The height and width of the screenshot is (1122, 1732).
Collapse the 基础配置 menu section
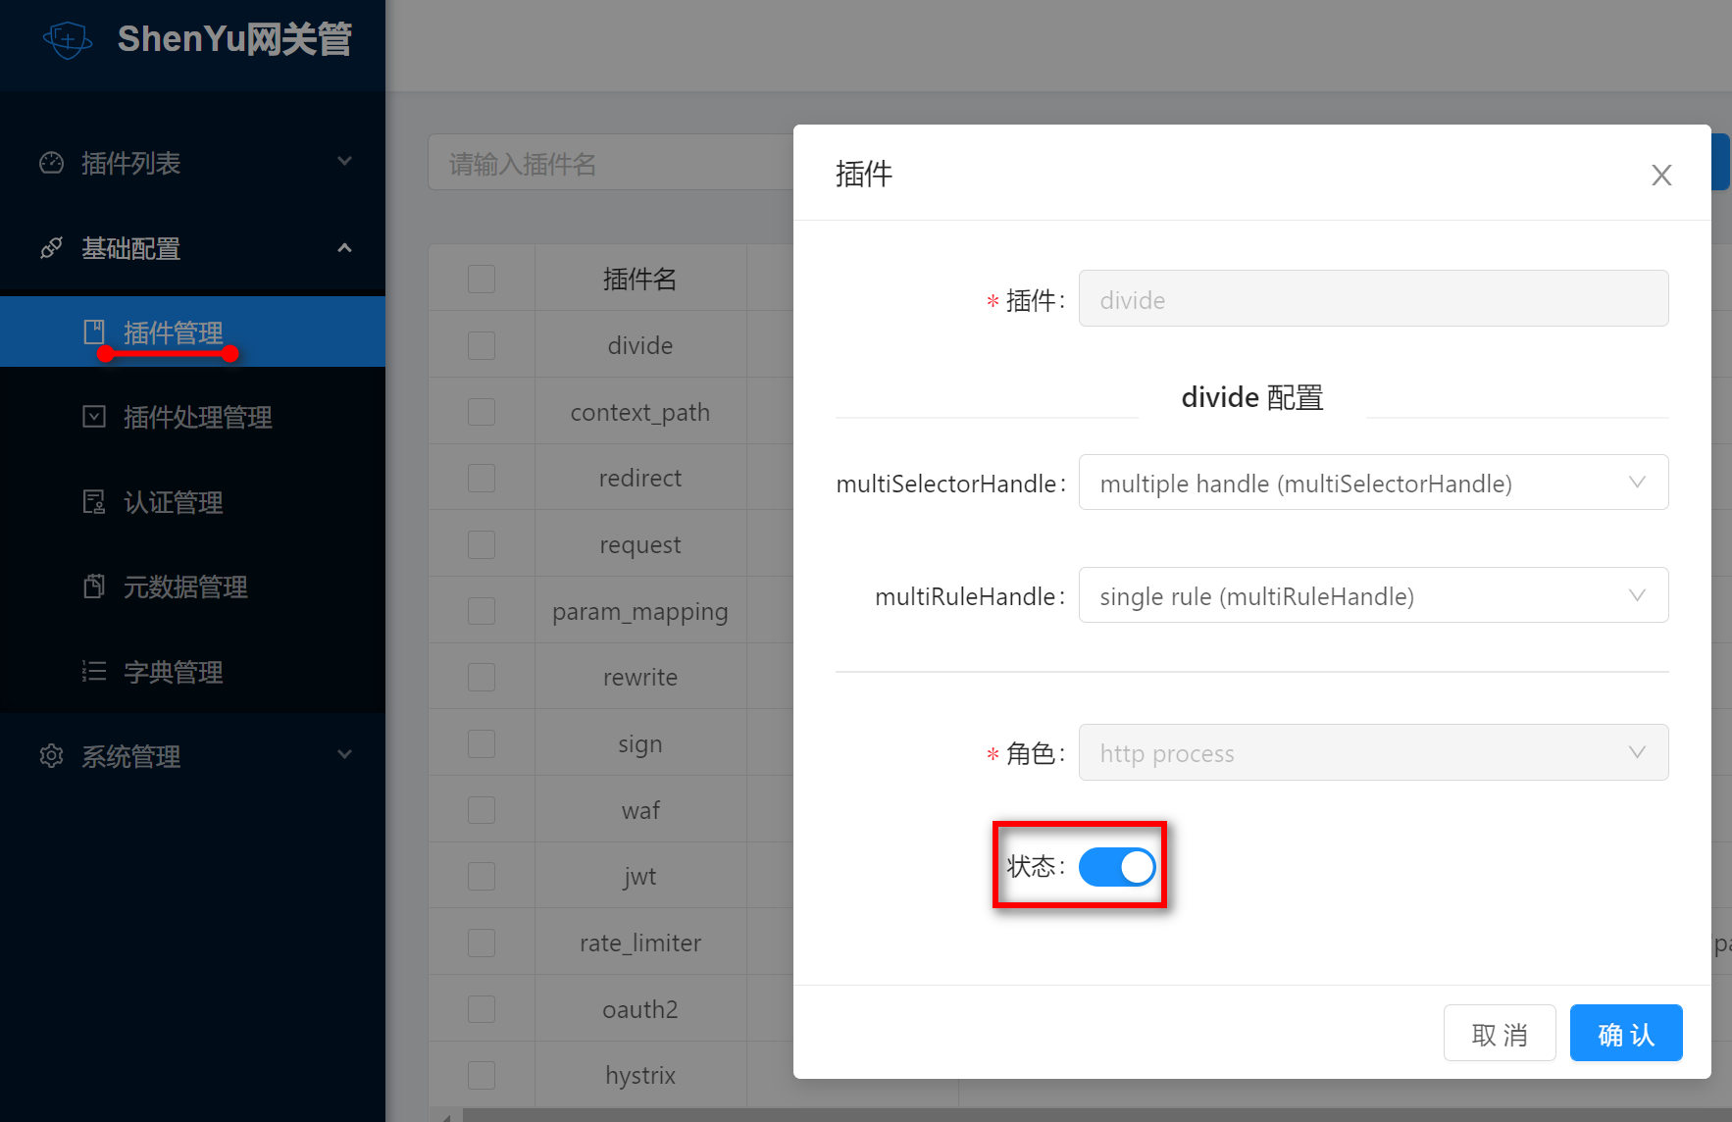click(x=345, y=248)
